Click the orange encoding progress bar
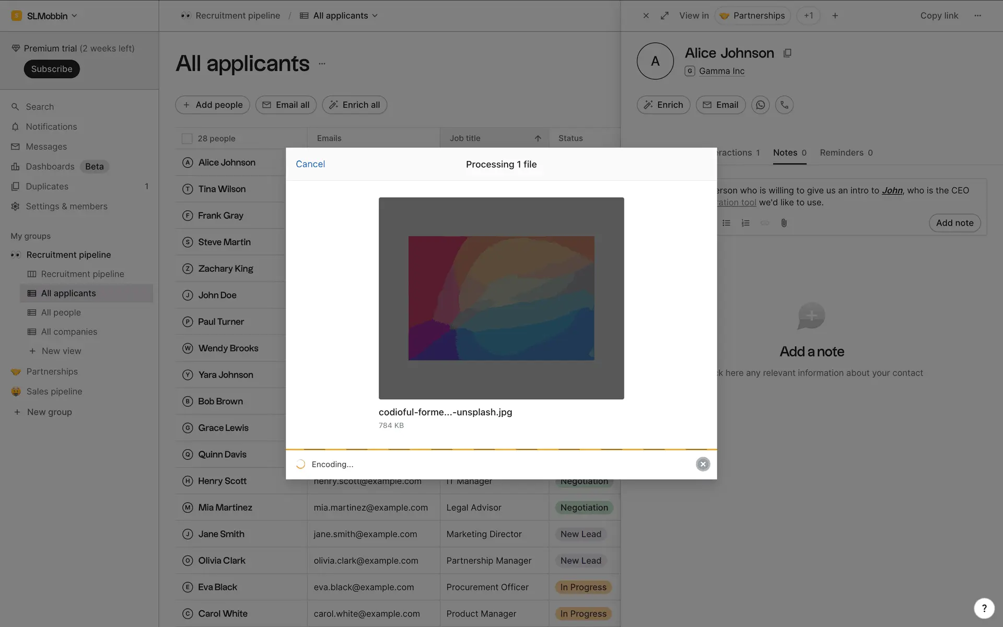Screen dimensions: 1003x627 pyautogui.click(x=501, y=449)
